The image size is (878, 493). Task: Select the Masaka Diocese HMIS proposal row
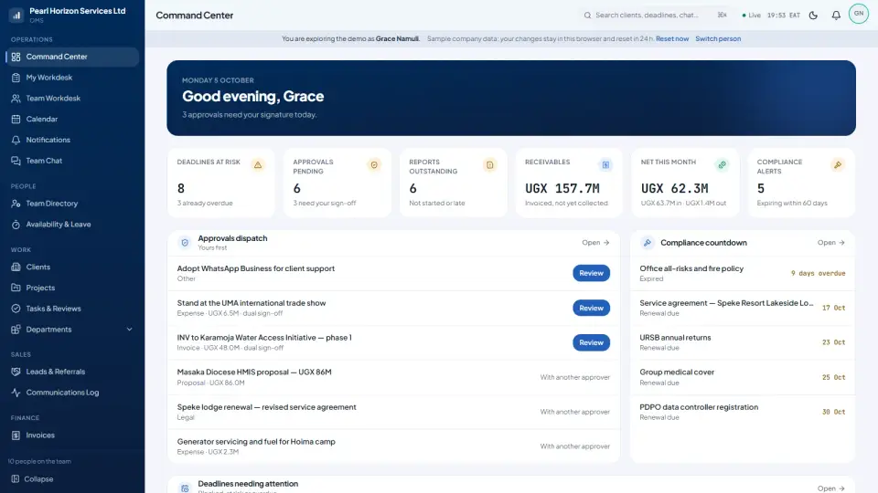tap(393, 377)
